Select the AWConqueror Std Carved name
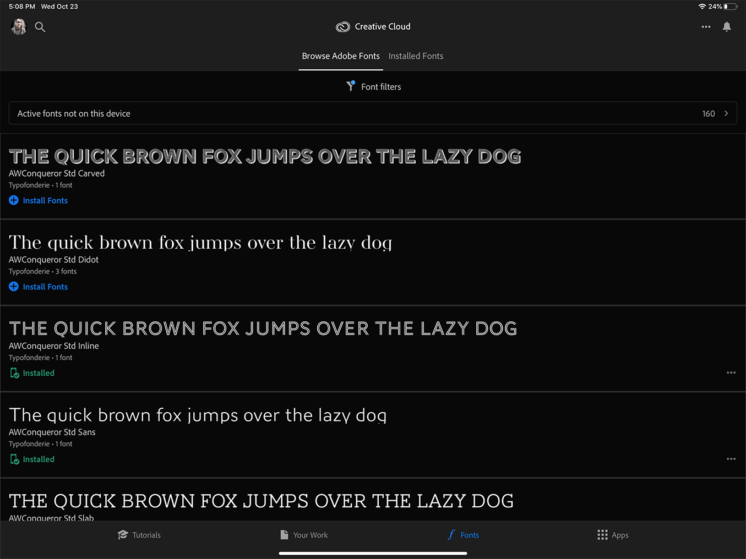Image resolution: width=746 pixels, height=559 pixels. pyautogui.click(x=57, y=173)
